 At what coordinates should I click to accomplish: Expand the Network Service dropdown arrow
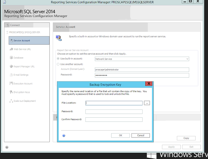(x=187, y=59)
